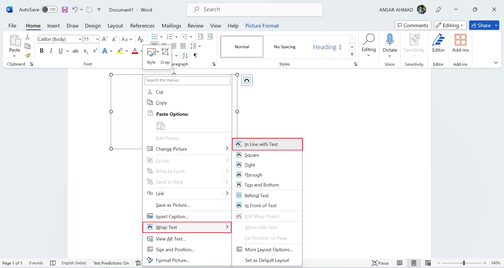Click the Format Painter icon

tap(28, 56)
